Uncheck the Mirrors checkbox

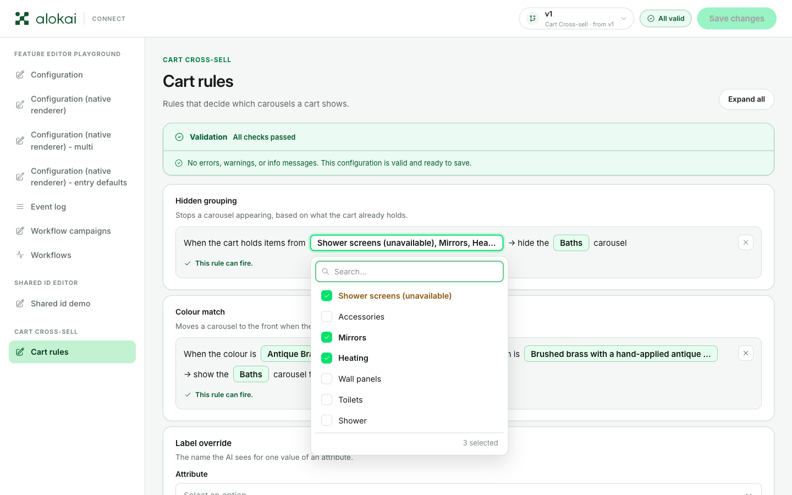[327, 338]
